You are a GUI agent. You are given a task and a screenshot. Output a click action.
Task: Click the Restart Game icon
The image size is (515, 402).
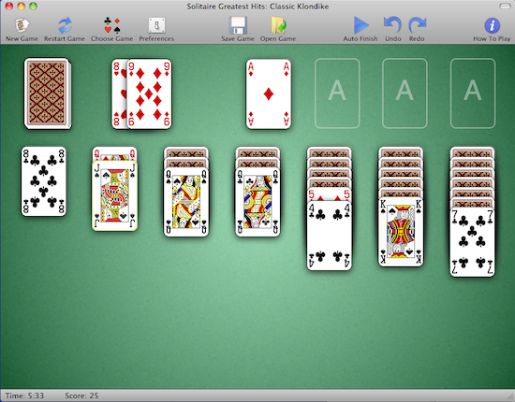coord(65,25)
